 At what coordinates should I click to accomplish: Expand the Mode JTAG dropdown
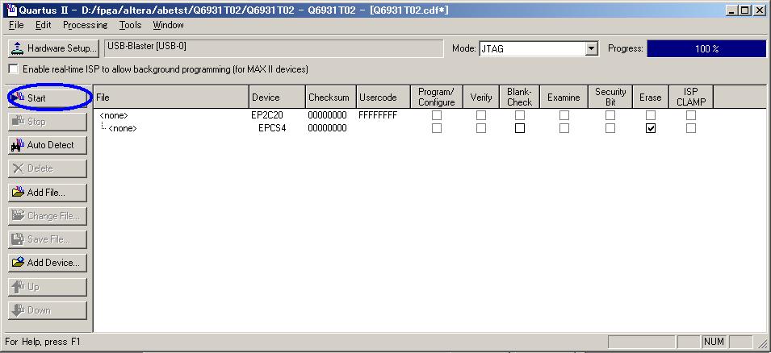[x=592, y=48]
